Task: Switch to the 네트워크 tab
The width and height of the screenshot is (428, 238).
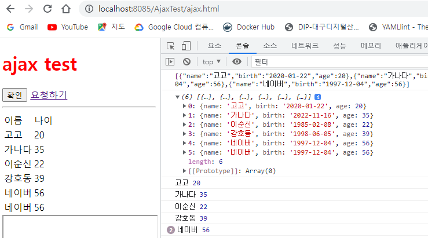Action: [x=305, y=46]
